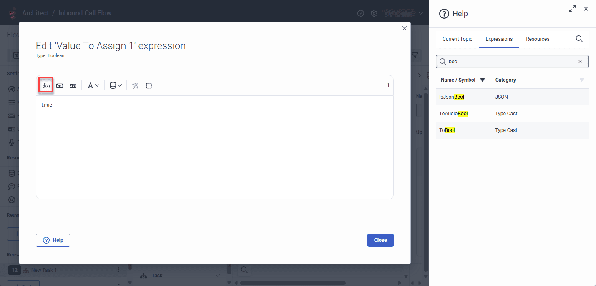596x286 pixels.
Task: Click the search magnifier on the flow canvas
Action: pos(244,270)
